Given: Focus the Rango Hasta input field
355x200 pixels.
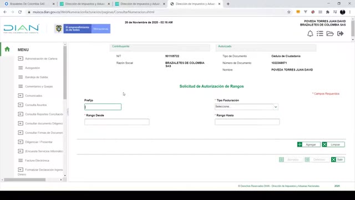Looking at the screenshot, I should [247, 122].
